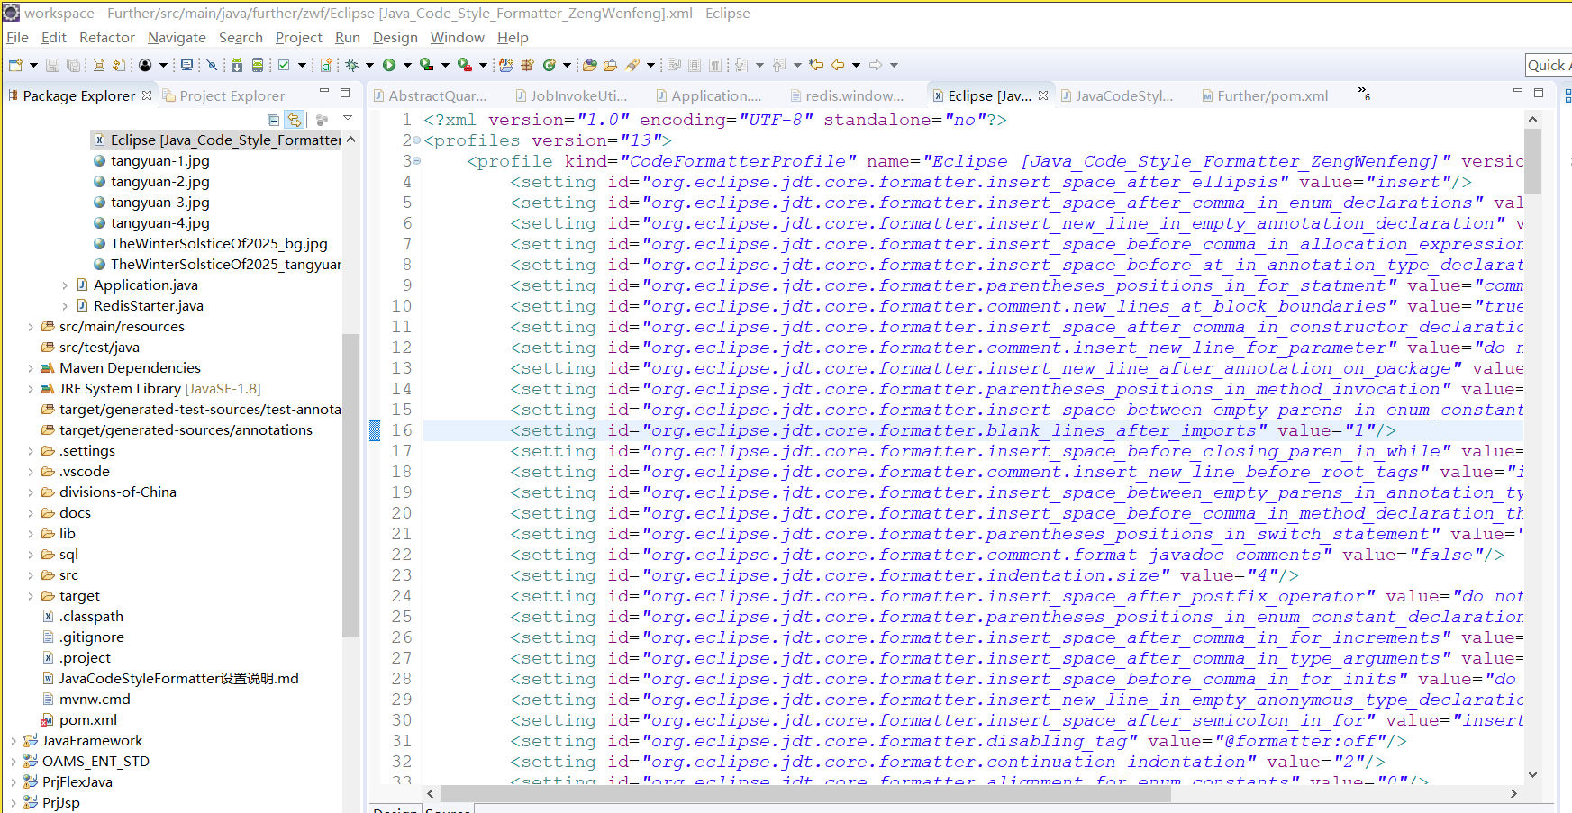Expand the Maven Dependencies node
Screen dimensions: 1572x813
[31, 368]
